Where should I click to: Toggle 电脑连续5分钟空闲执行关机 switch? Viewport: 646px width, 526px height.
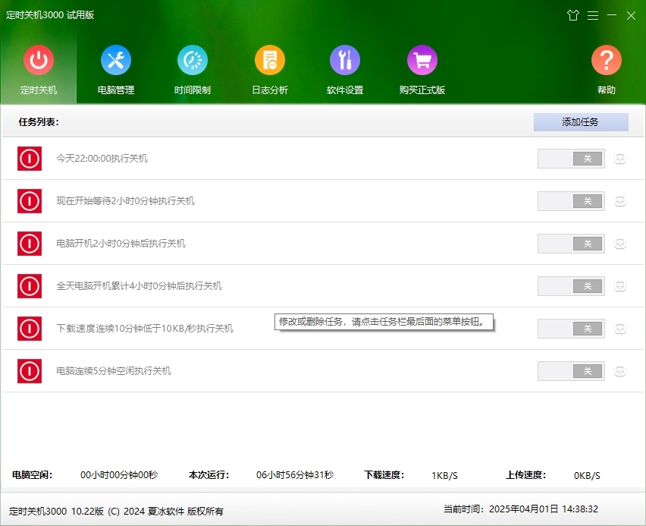[x=571, y=371]
